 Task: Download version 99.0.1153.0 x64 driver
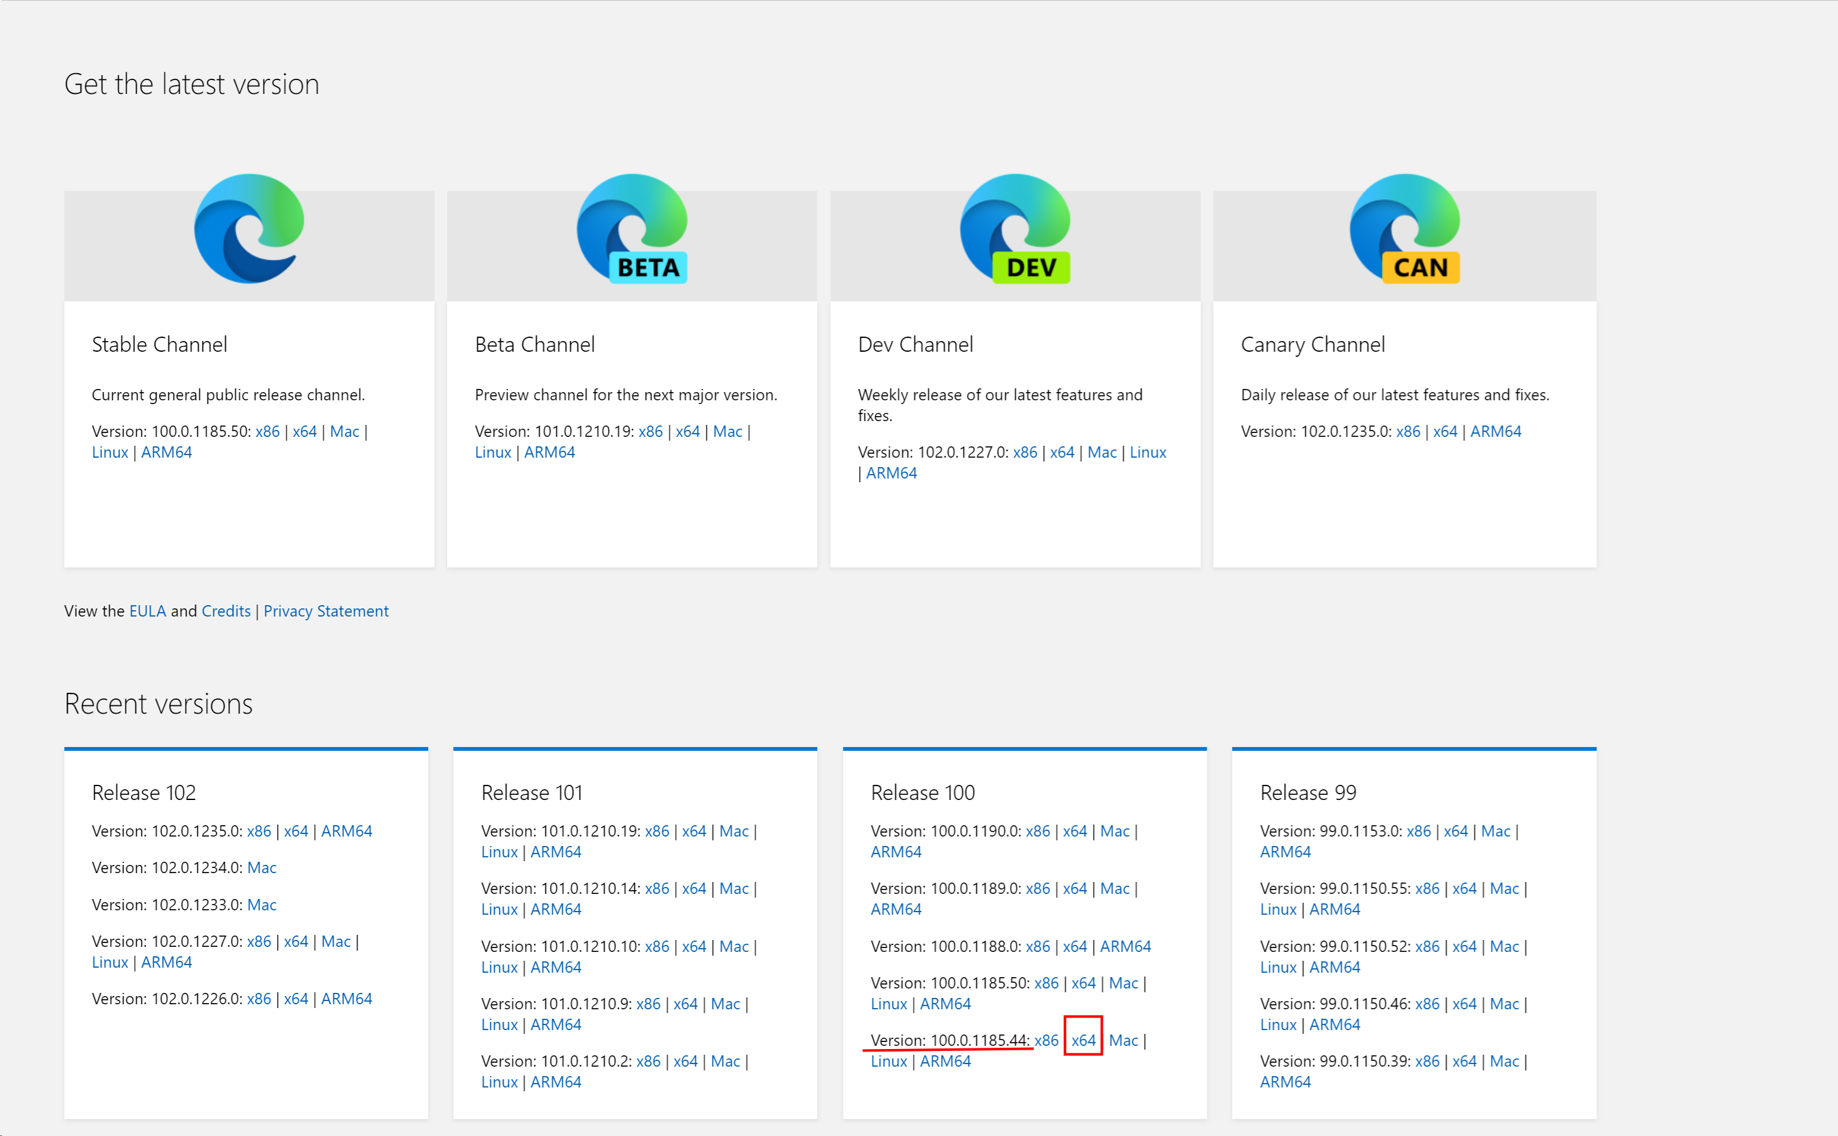point(1457,831)
